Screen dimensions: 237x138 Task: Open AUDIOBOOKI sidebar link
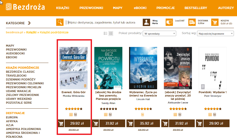pyautogui.click(x=15, y=53)
